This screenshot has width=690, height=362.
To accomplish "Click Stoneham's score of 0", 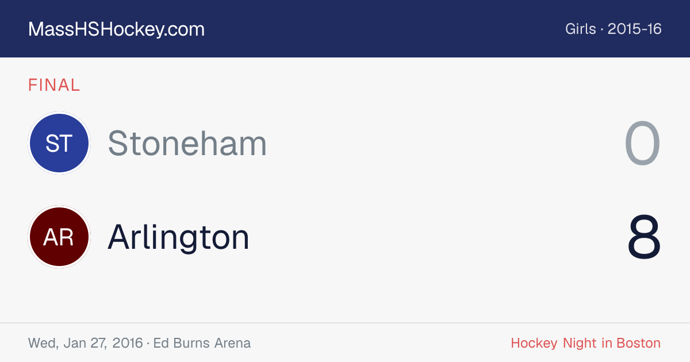I will (643, 144).
